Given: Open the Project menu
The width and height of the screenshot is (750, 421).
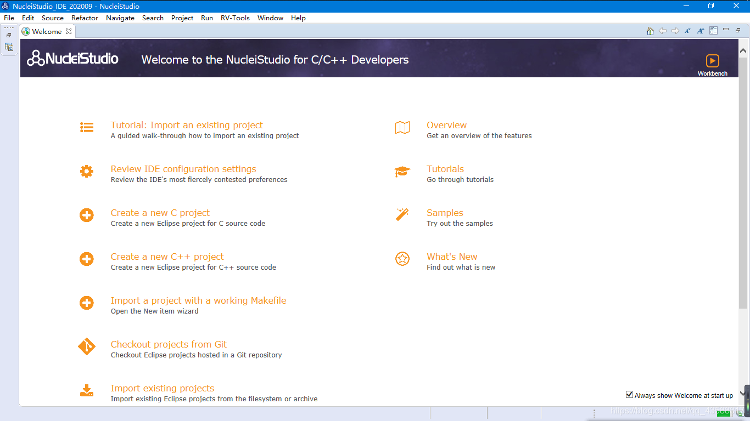Looking at the screenshot, I should [x=182, y=18].
